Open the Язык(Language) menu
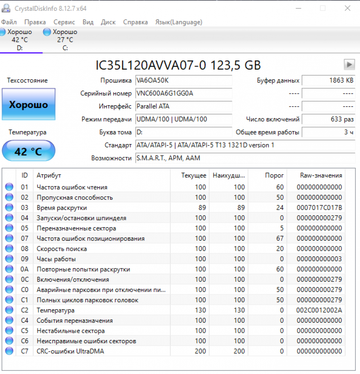 pyautogui.click(x=178, y=22)
